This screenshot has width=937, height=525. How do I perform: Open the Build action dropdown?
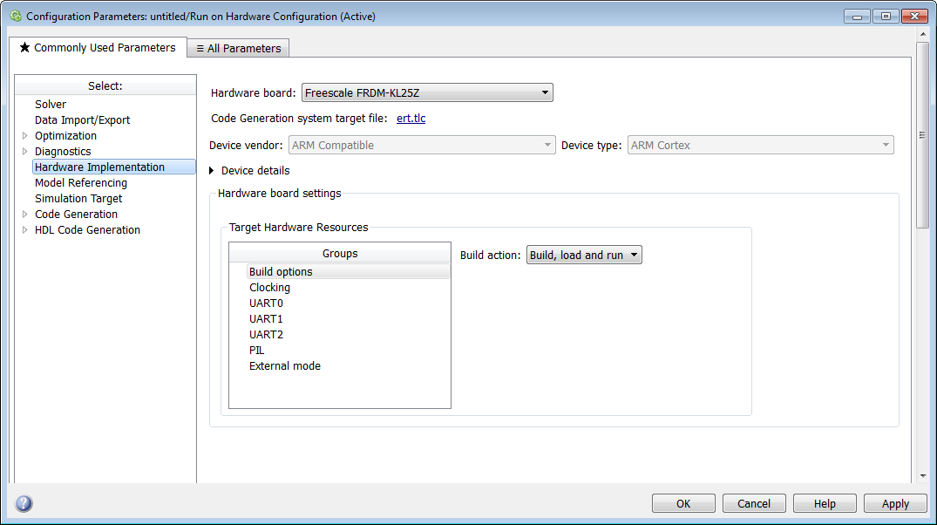pos(584,256)
